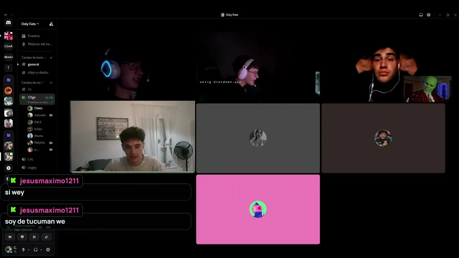Select user colorado in voice list
The height and width of the screenshot is (258, 459).
click(x=41, y=115)
